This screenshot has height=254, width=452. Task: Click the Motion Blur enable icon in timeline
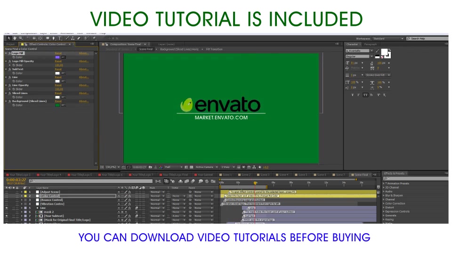(x=193, y=181)
